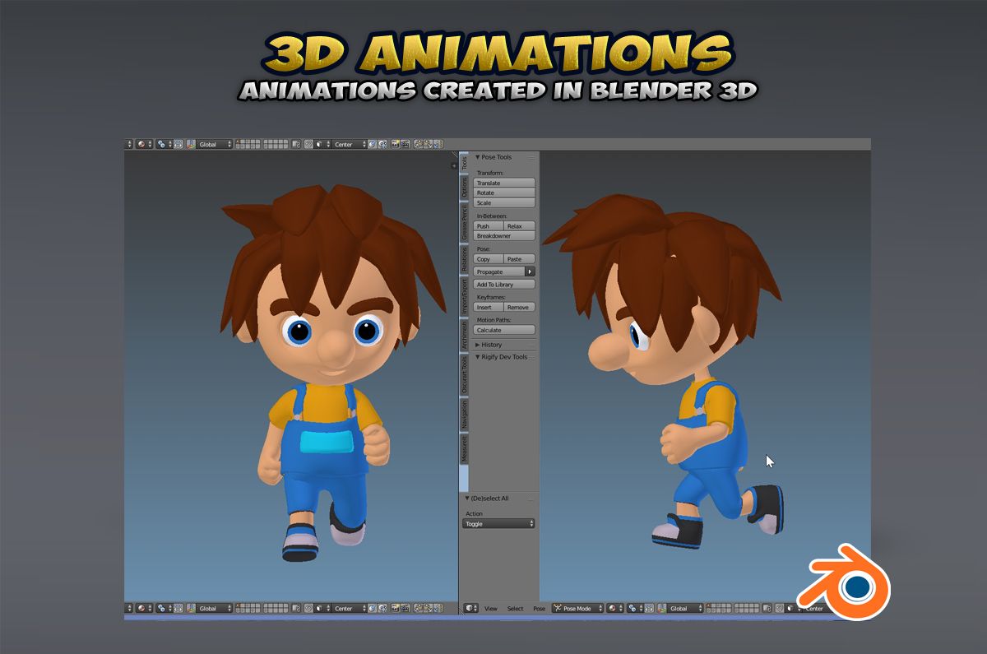Click Breakdowner button
The image size is (987, 654).
pyautogui.click(x=504, y=235)
